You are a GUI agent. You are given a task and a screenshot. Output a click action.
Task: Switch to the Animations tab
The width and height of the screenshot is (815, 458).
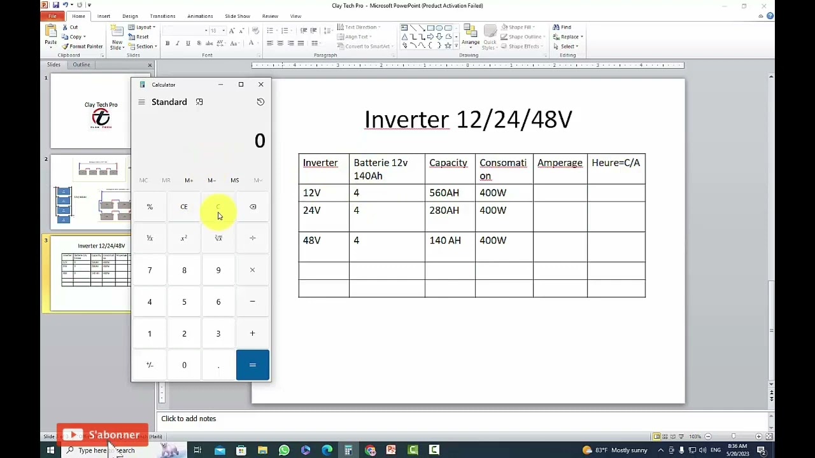200,16
